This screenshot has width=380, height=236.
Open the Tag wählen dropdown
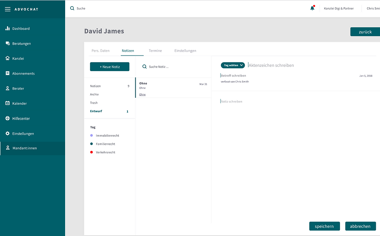233,65
